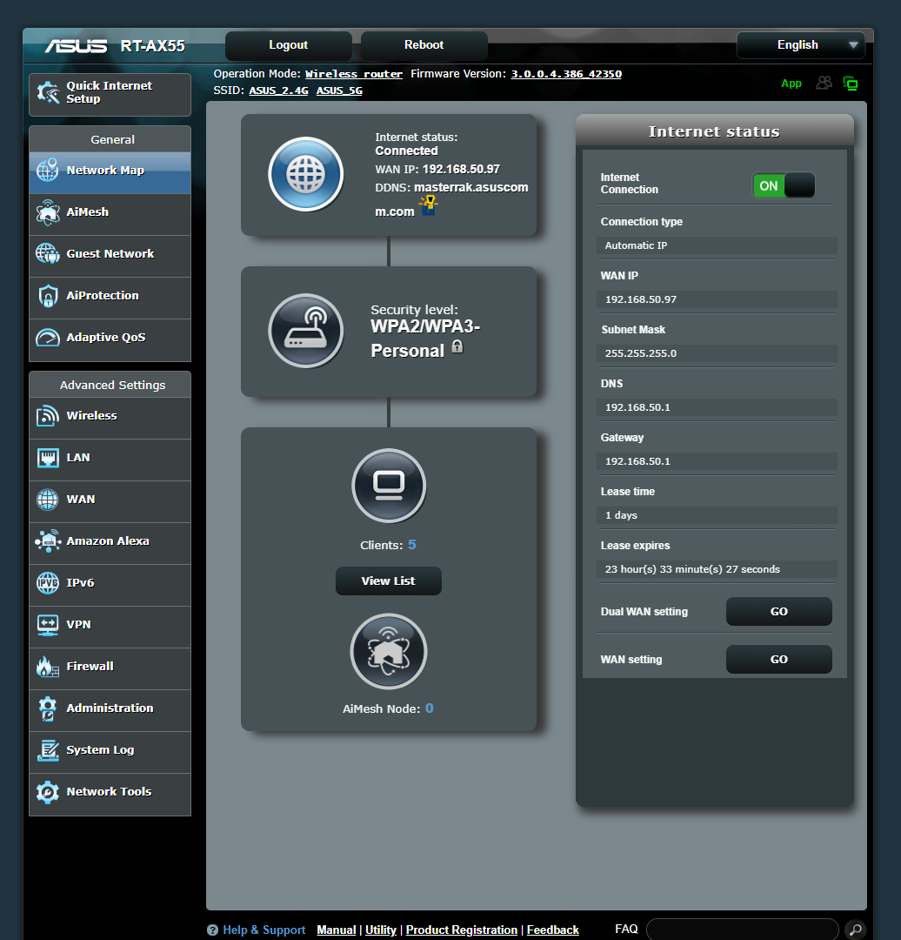Click the clients computer icon

[x=389, y=486]
